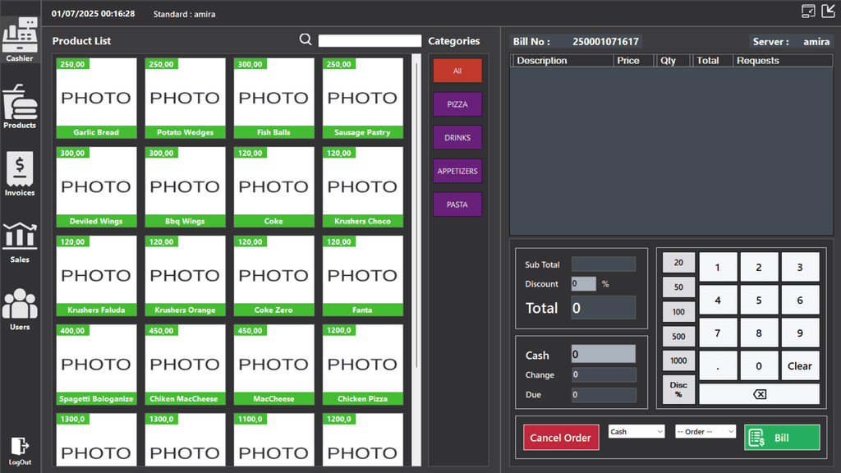The height and width of the screenshot is (473, 841).
Task: Open the Sales chart icon
Action: 20,242
